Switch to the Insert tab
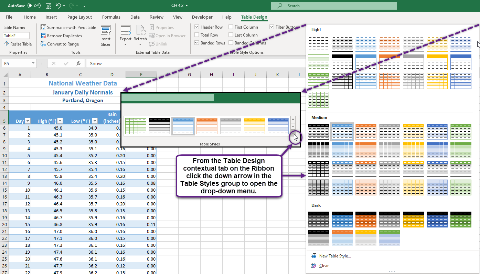 pos(51,17)
